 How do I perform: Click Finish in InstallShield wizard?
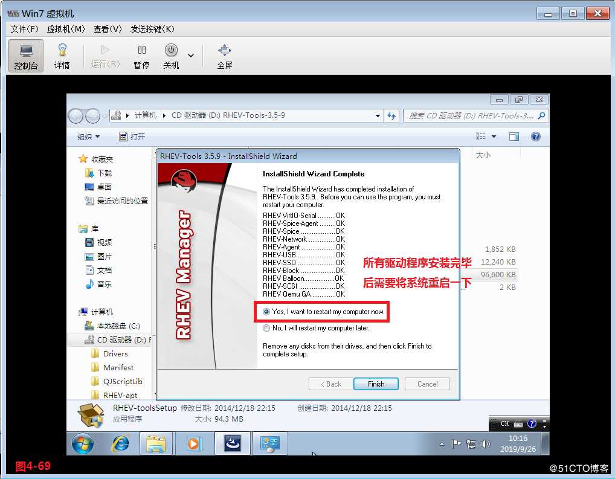click(x=376, y=384)
